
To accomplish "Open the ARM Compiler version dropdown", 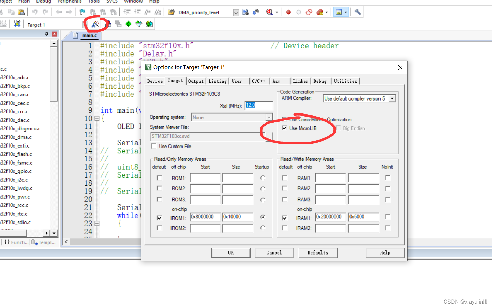I will click(x=392, y=98).
